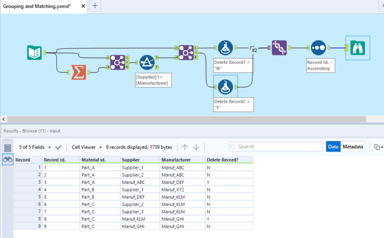The image size is (384, 238).
Task: Click the Results panel drag handle dots
Action: 7,140
